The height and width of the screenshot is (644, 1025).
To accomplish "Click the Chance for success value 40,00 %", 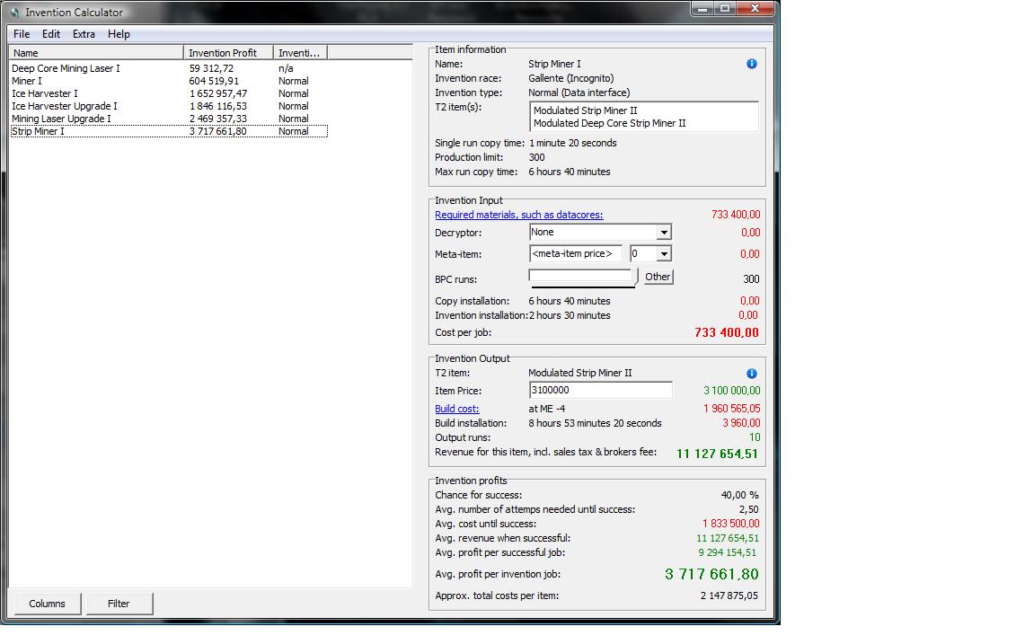I will [739, 495].
